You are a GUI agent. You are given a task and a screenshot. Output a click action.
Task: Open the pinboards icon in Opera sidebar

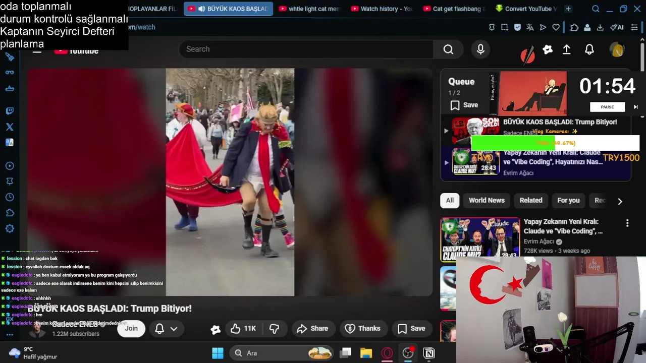point(10,181)
